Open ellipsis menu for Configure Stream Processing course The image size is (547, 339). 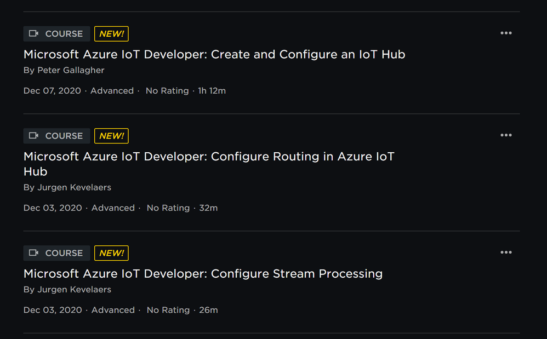pyautogui.click(x=506, y=252)
